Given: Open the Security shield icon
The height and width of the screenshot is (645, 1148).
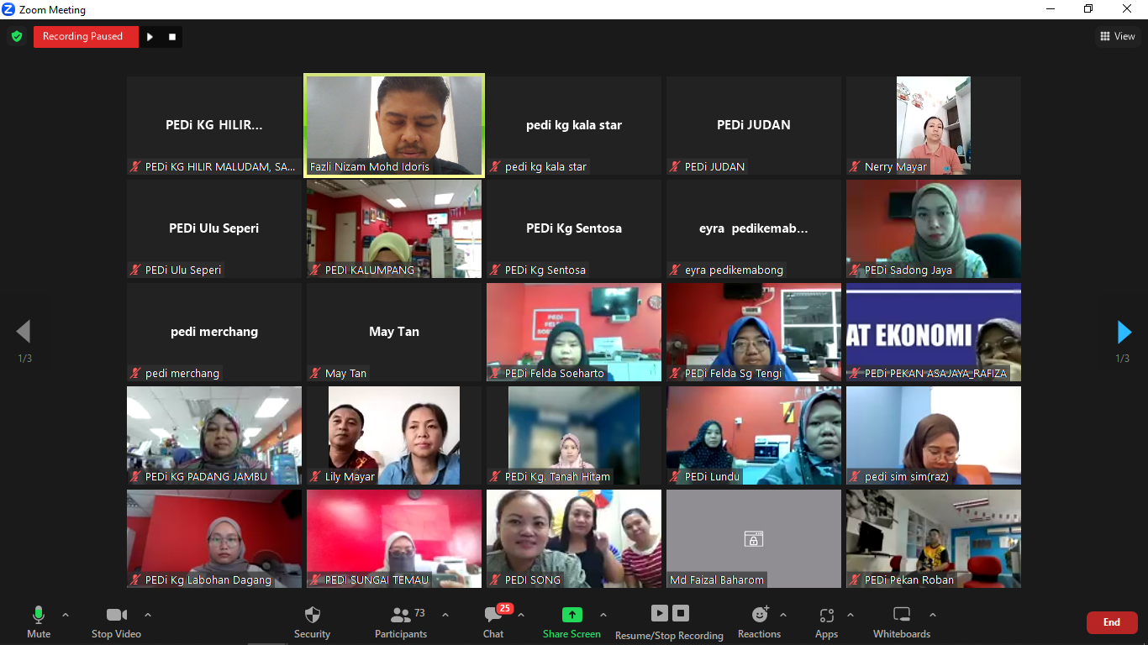Looking at the screenshot, I should (312, 616).
